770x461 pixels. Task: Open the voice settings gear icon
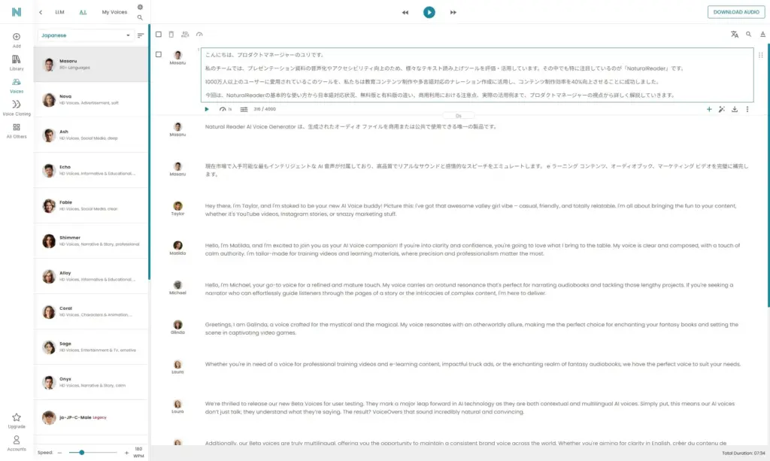pos(140,7)
